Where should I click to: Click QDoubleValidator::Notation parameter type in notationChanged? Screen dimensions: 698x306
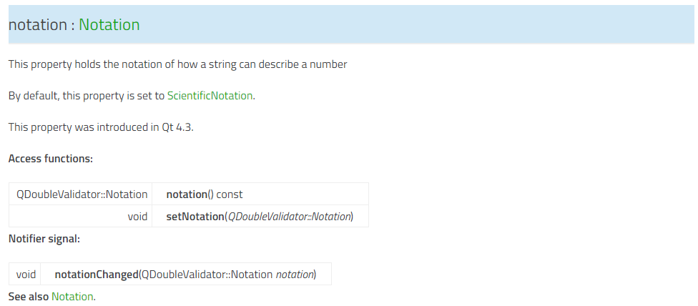(207, 275)
